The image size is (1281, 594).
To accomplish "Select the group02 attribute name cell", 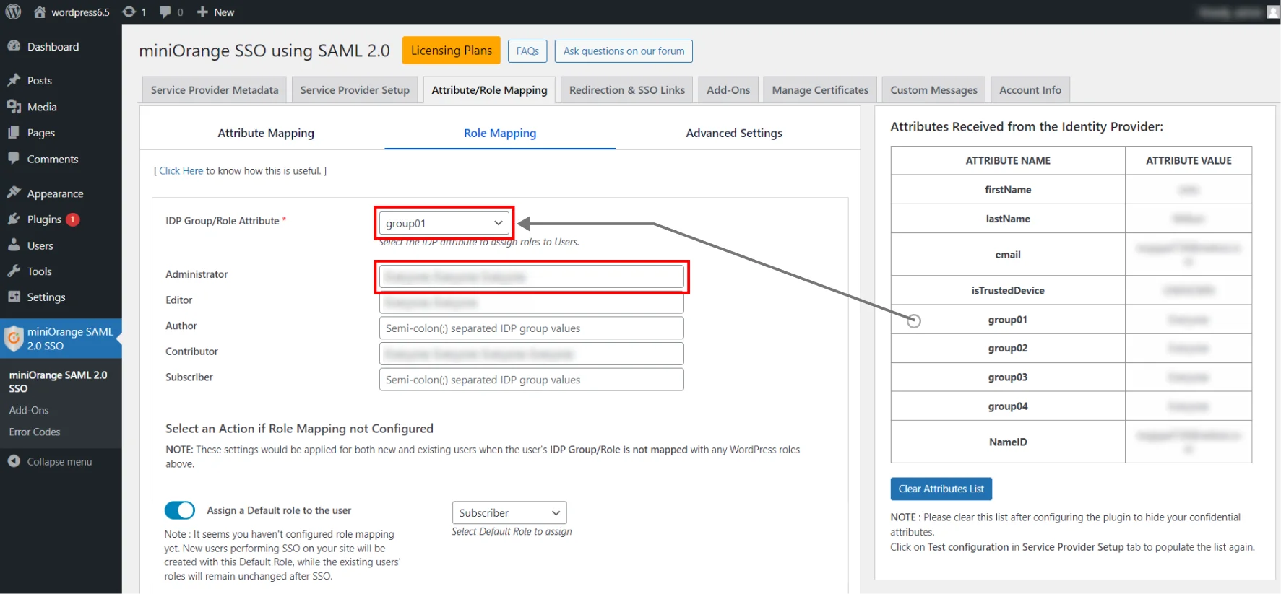I will coord(1008,348).
